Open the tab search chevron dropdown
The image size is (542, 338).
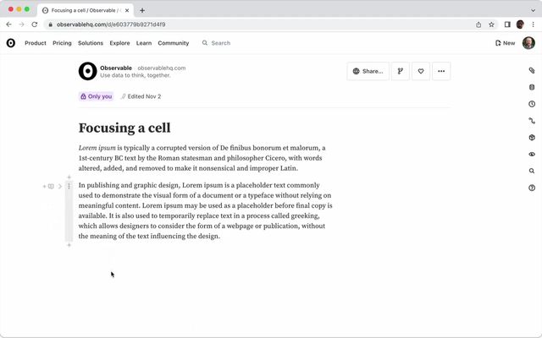coord(533,10)
